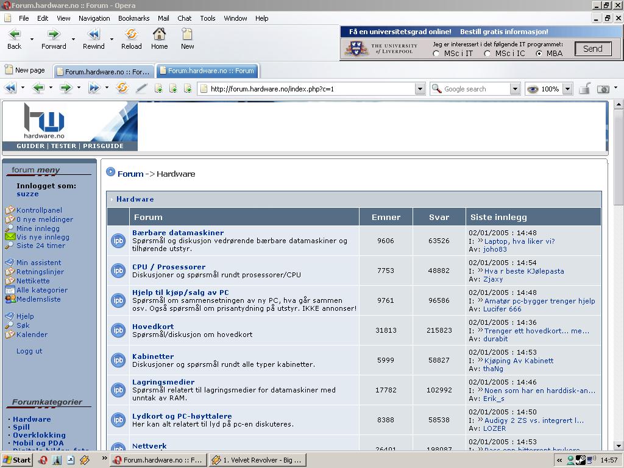The height and width of the screenshot is (468, 624).
Task: Reload the page with Reload icon
Action: pos(132,34)
